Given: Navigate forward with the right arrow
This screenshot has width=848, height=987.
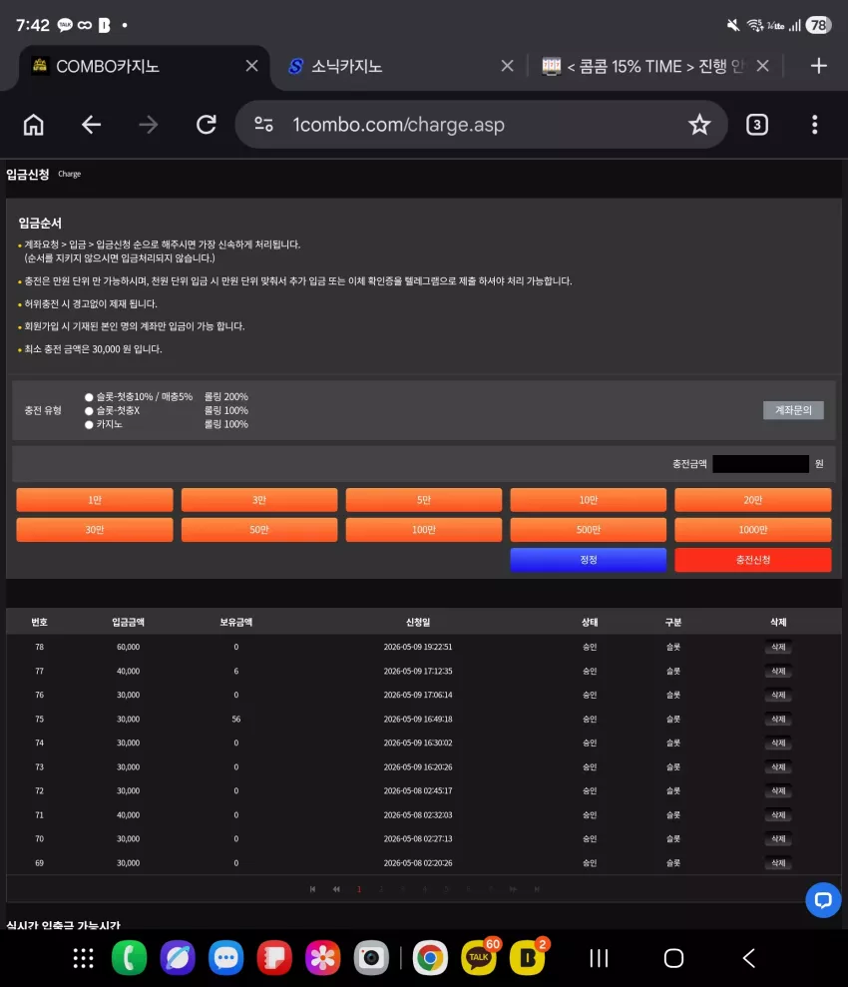Looking at the screenshot, I should click(x=149, y=125).
